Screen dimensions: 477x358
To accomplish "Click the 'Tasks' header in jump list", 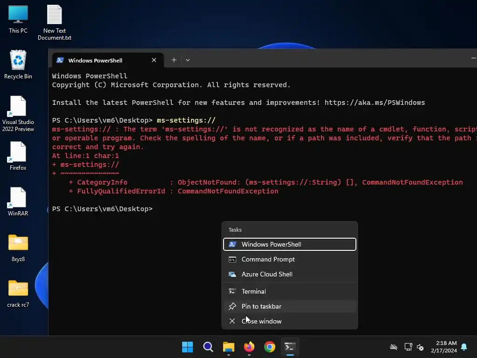I will click(x=235, y=230).
